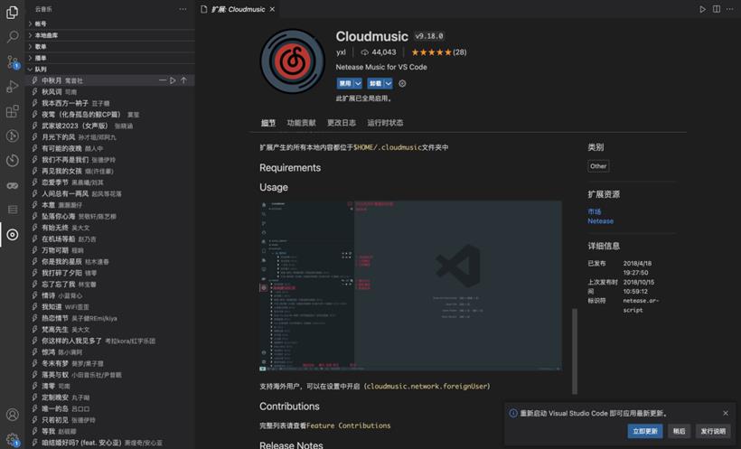Open the Search view in the activity bar

coord(13,37)
